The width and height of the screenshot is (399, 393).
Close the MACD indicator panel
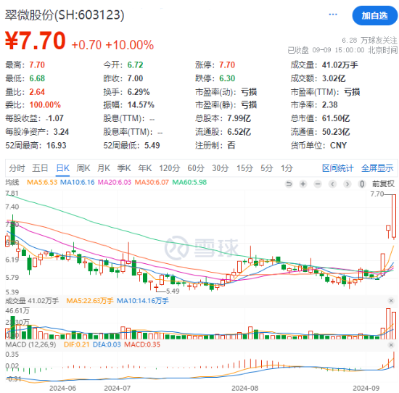tap(391, 345)
